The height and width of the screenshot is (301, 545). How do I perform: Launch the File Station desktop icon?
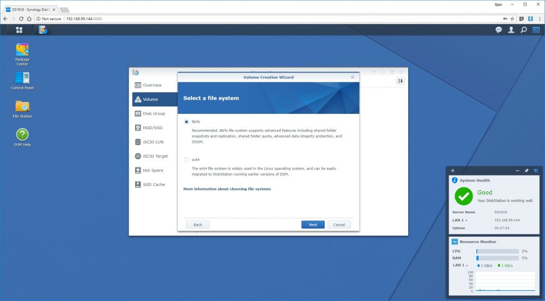(22, 109)
